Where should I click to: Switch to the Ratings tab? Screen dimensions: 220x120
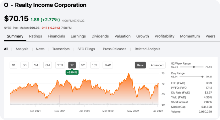pos(36,36)
